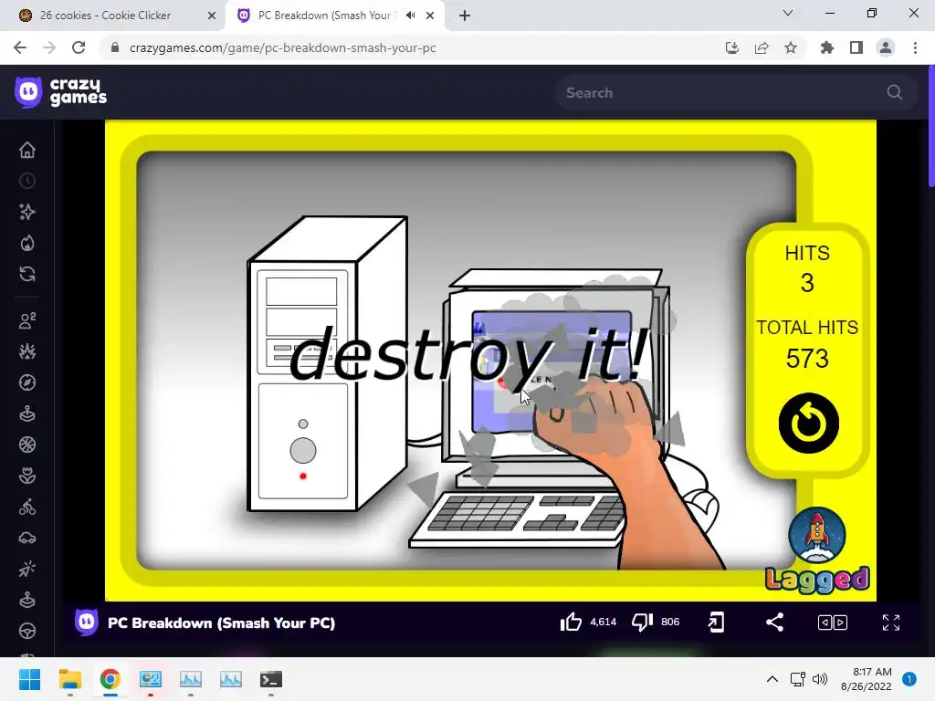
Task: Open recently played clock icon in sidebar
Action: pyautogui.click(x=27, y=181)
